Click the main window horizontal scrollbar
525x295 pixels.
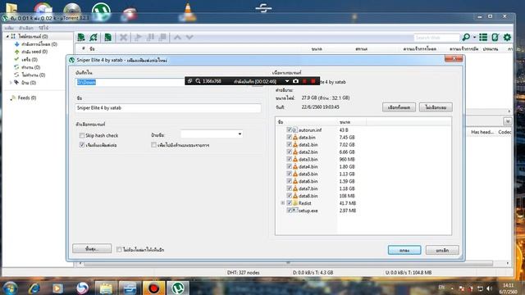288,263
